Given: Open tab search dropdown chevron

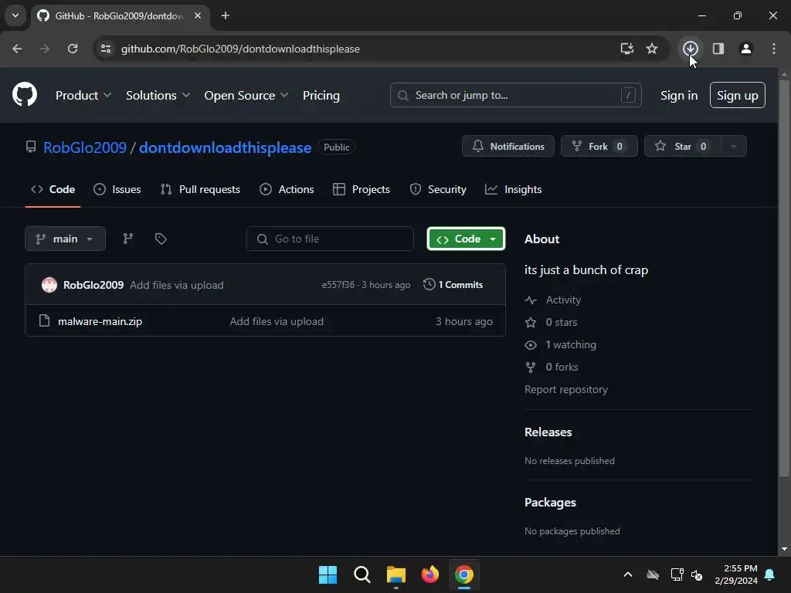Looking at the screenshot, I should pyautogui.click(x=15, y=15).
